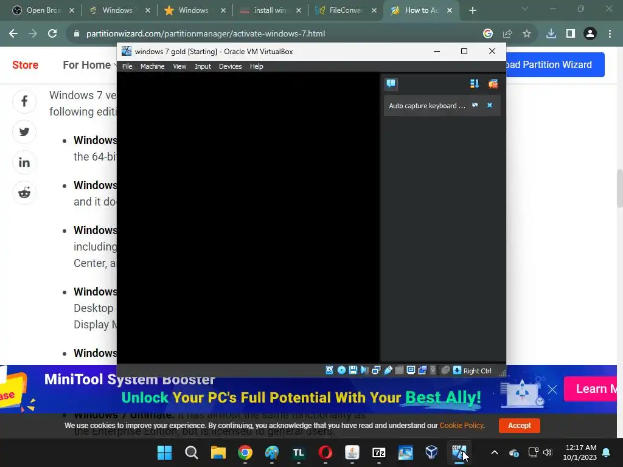The height and width of the screenshot is (467, 623).
Task: Click the Chrome address bar URL
Action: [x=206, y=34]
